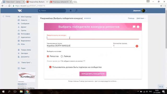Toggle the community subscription requirement checkbox

pos(50,67)
